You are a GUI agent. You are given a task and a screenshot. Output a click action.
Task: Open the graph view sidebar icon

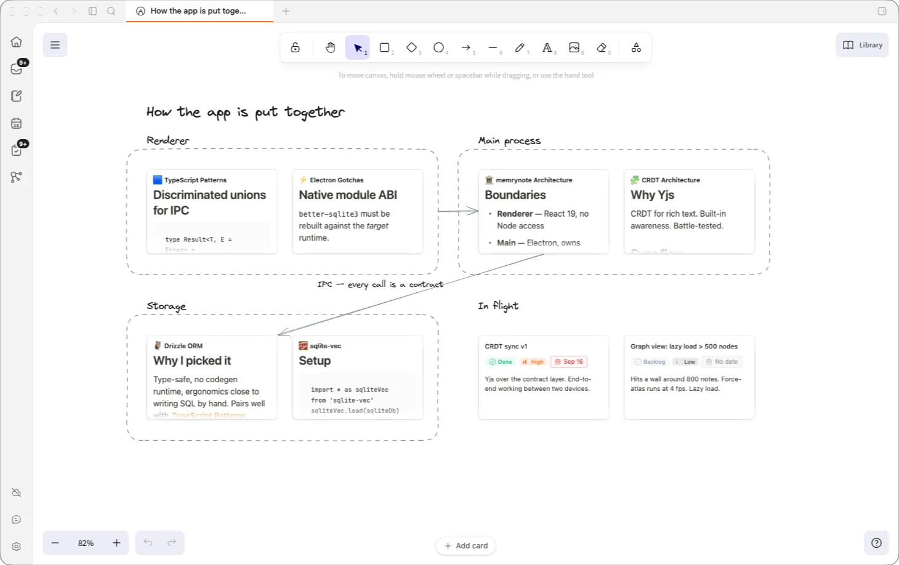pos(17,177)
